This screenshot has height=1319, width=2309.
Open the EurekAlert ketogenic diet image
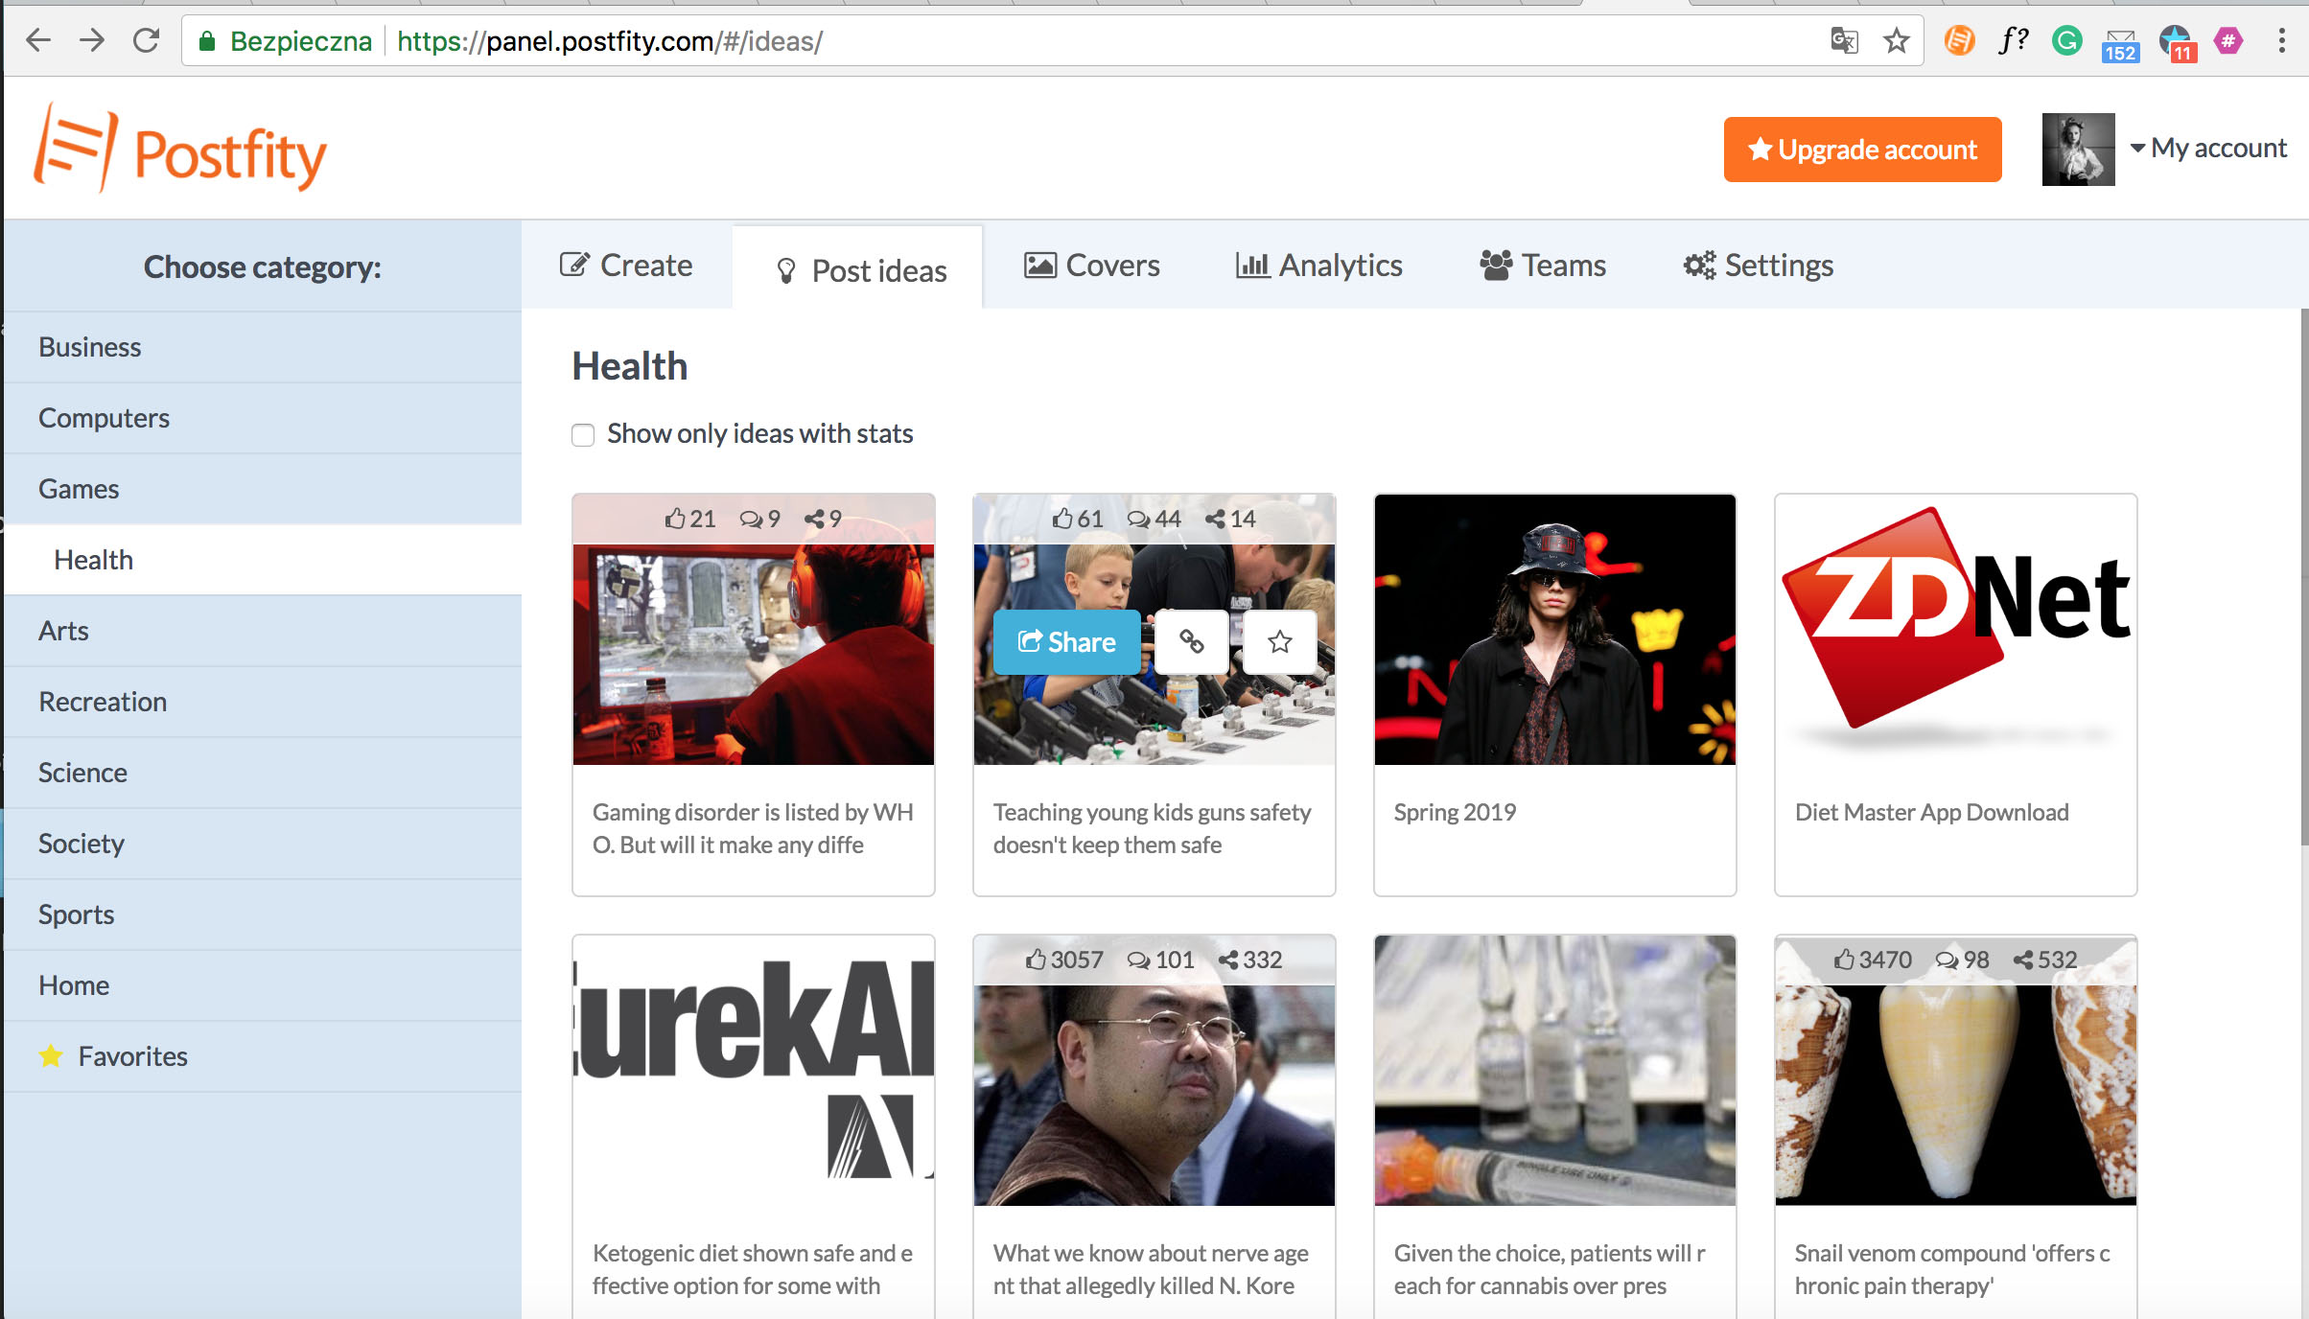click(x=754, y=1071)
